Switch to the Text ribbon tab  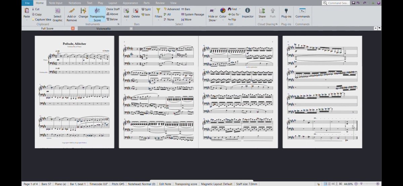pos(89,3)
